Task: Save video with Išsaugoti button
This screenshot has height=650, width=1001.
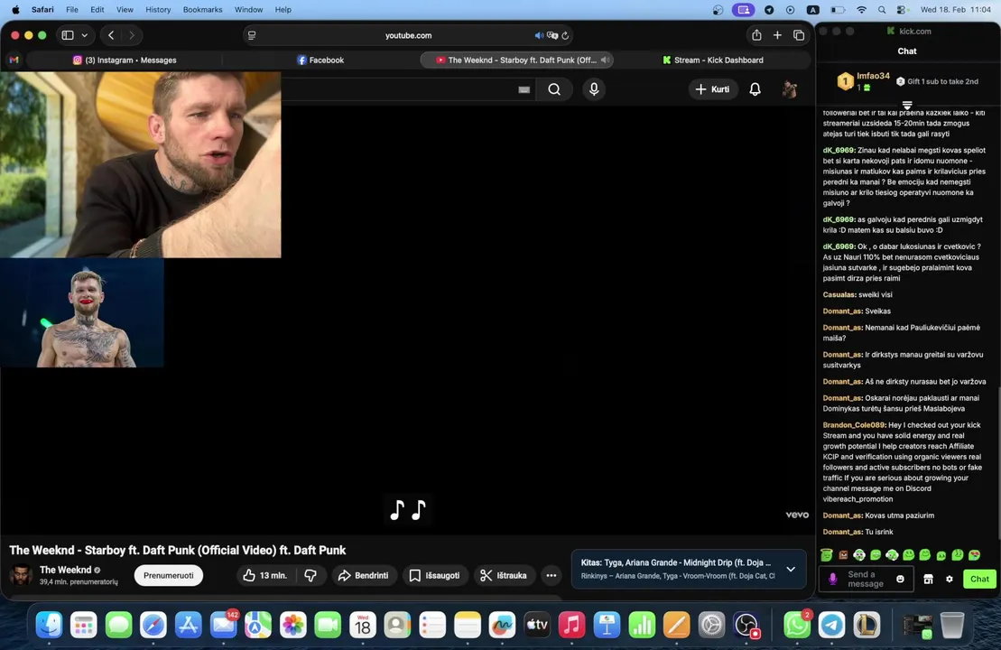Action: [434, 575]
